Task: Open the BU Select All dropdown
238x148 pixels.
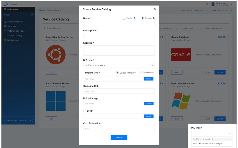Action: tap(225, 10)
